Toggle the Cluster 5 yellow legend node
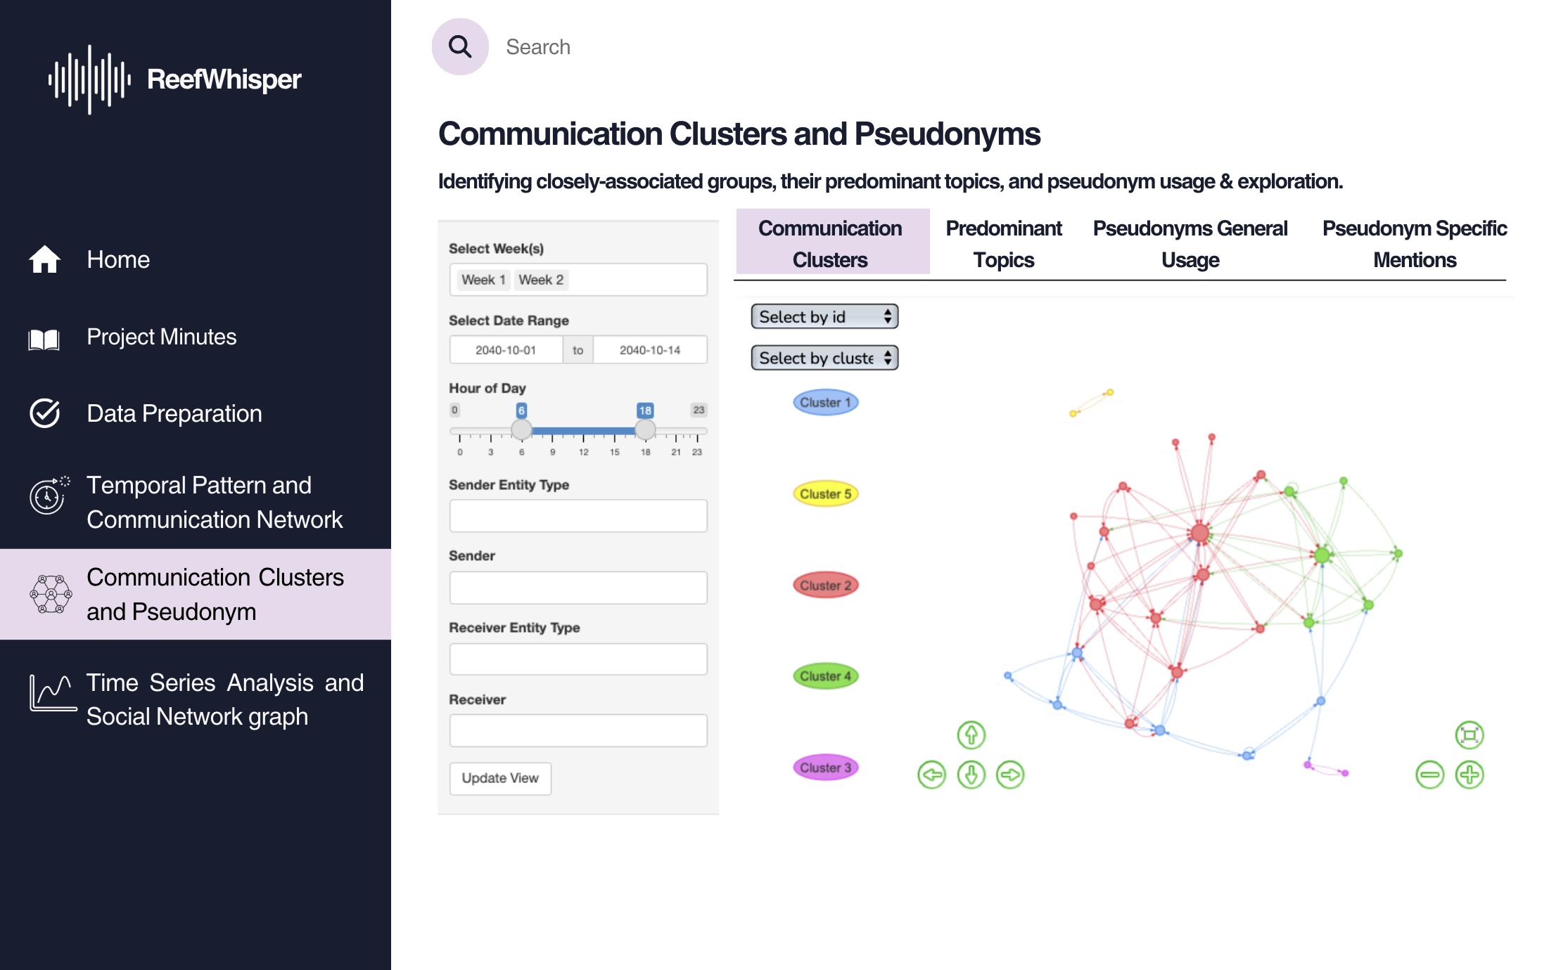Viewport: 1556px width, 970px height. point(826,494)
